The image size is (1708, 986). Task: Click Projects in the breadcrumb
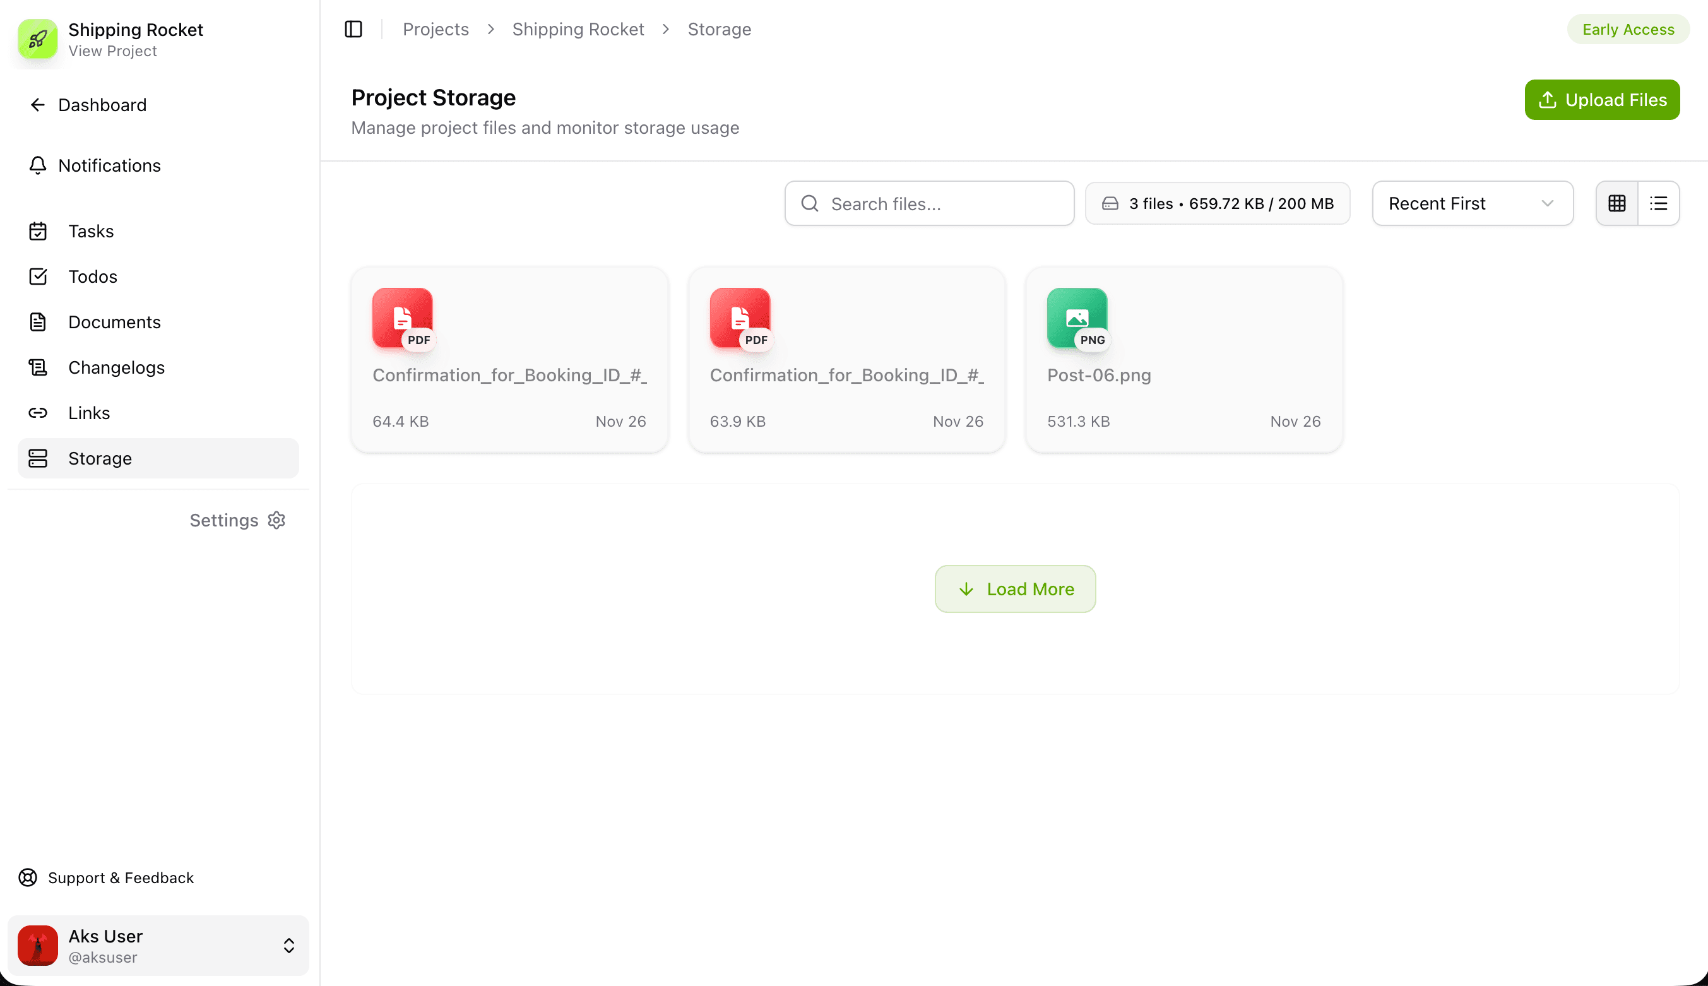[x=436, y=29]
